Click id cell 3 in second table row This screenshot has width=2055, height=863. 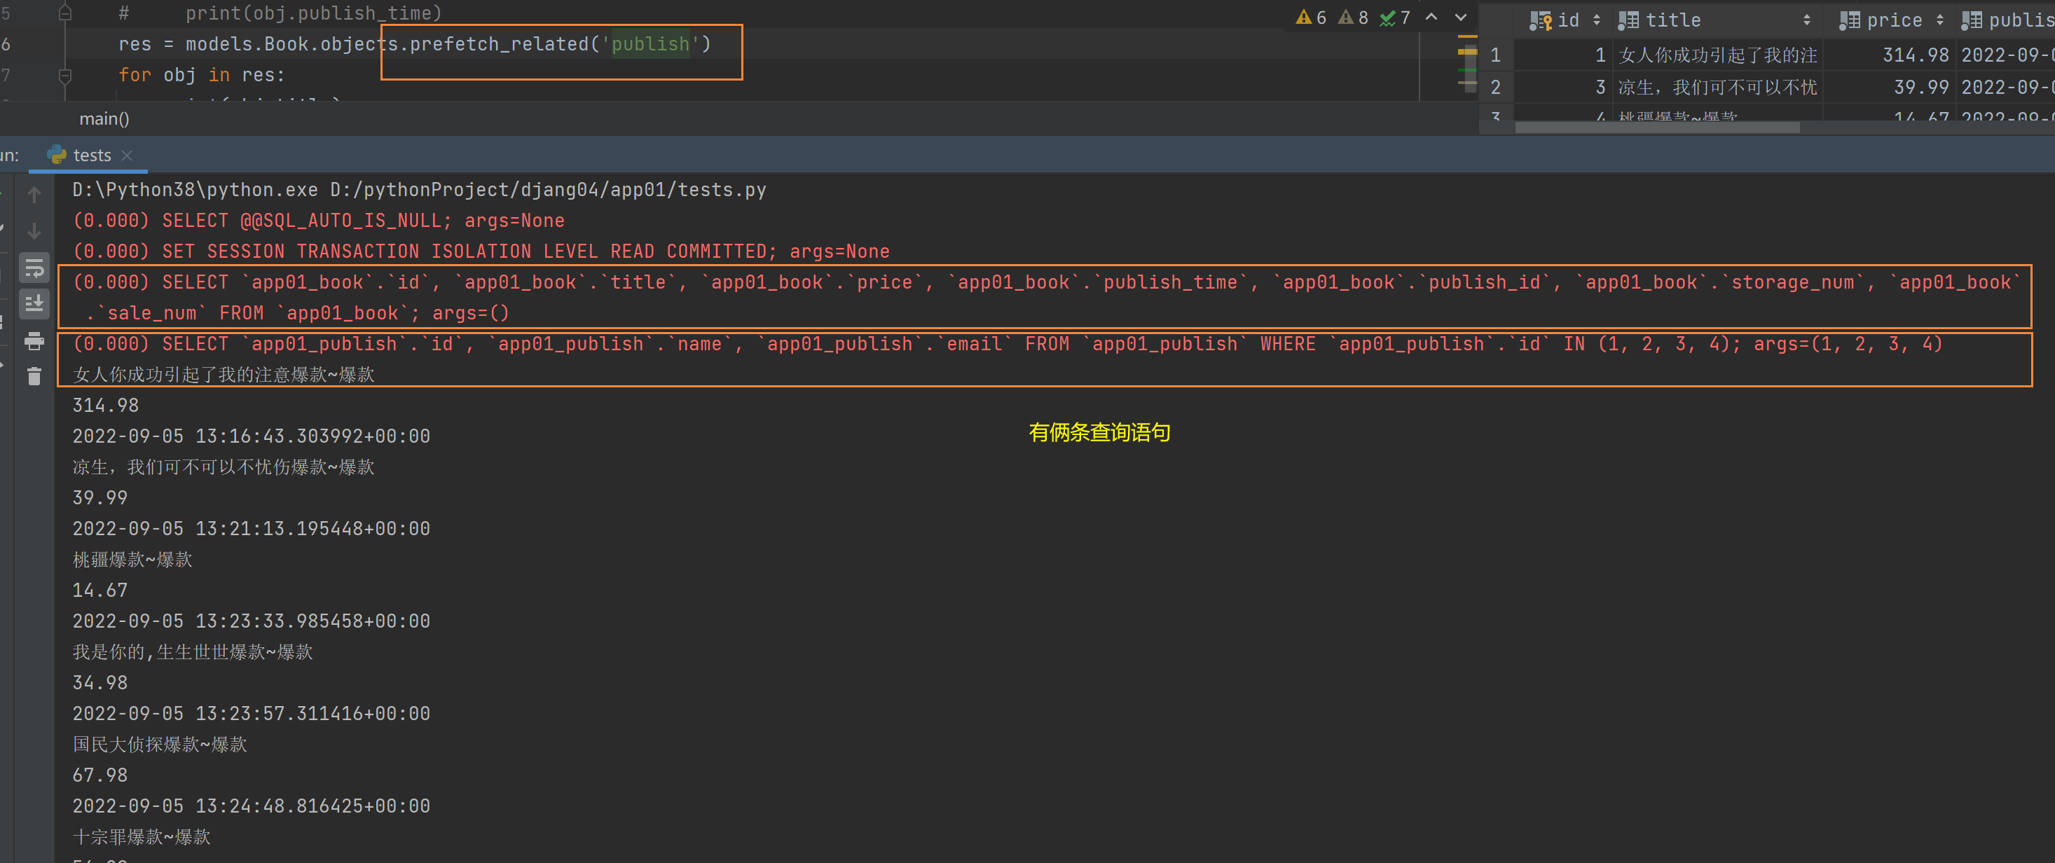pos(1564,87)
